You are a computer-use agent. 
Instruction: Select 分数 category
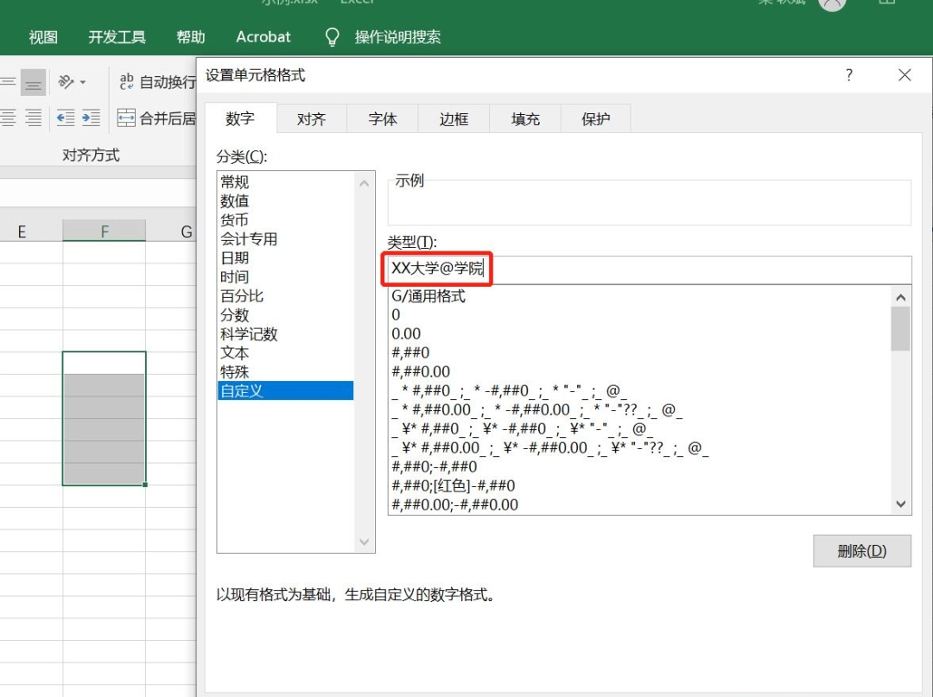point(286,315)
